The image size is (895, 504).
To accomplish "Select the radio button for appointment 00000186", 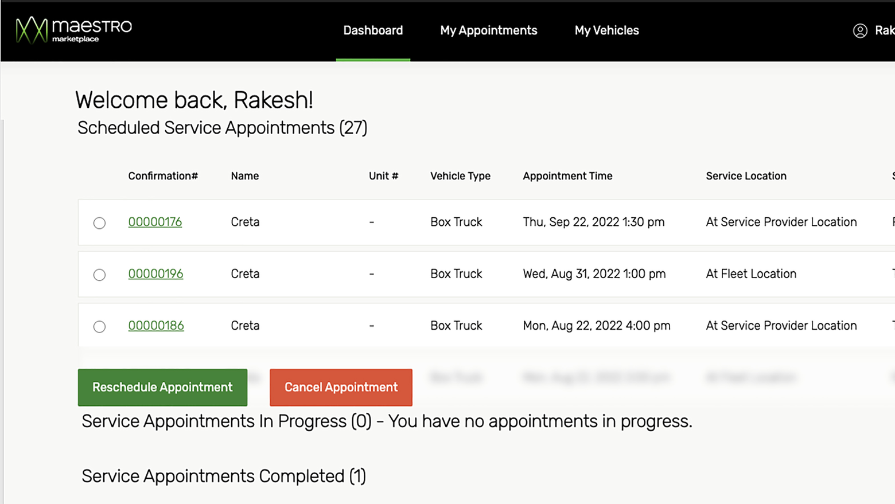I will [x=99, y=327].
